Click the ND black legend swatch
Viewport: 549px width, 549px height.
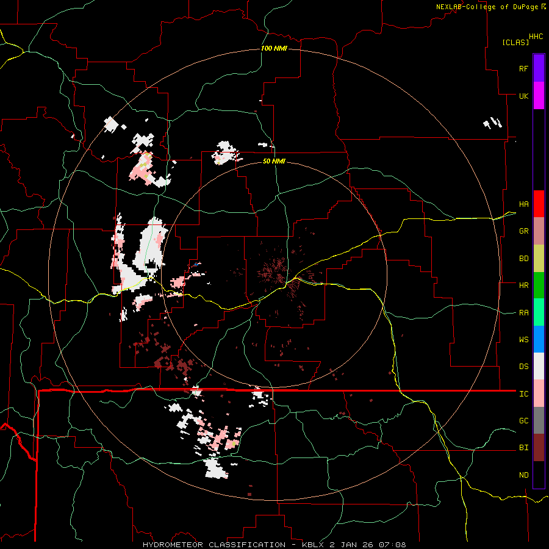pyautogui.click(x=539, y=475)
